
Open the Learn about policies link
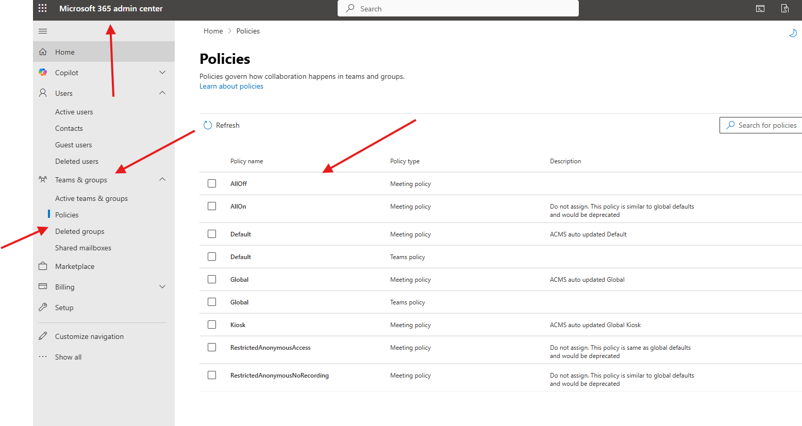pos(231,86)
